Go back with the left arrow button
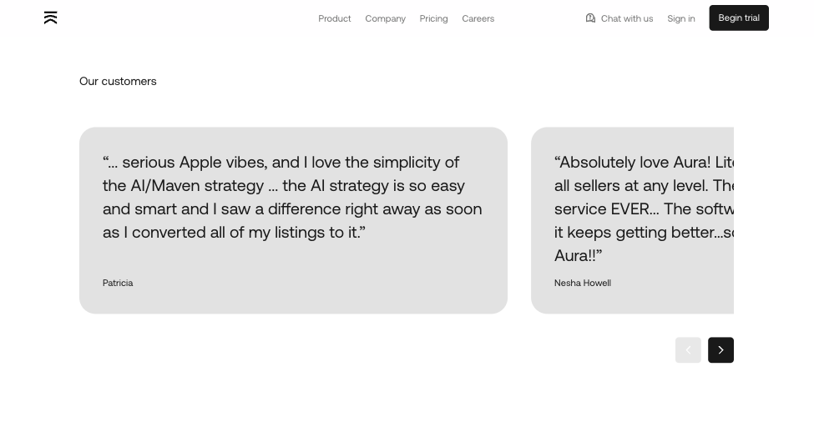This screenshot has width=814, height=427. click(688, 350)
